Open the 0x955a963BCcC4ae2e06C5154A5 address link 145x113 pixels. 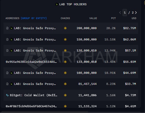point(31,62)
